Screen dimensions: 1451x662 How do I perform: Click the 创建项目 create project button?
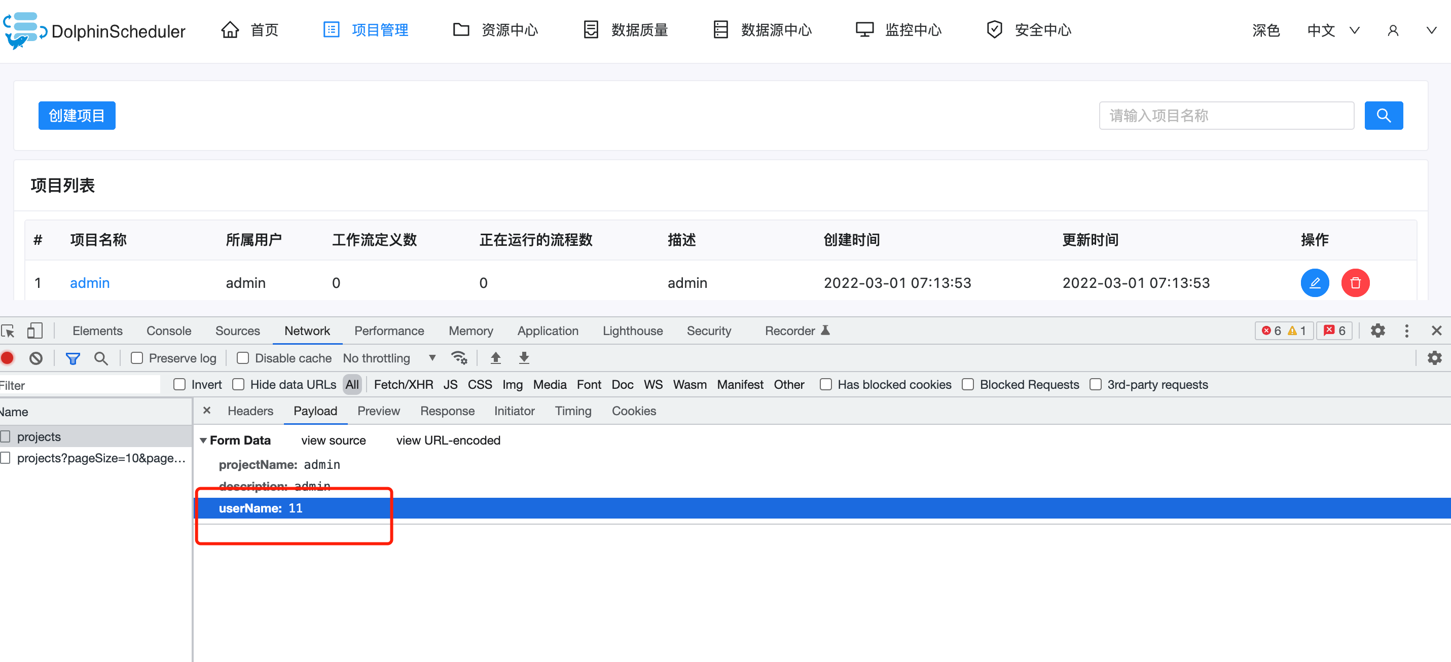pos(77,116)
